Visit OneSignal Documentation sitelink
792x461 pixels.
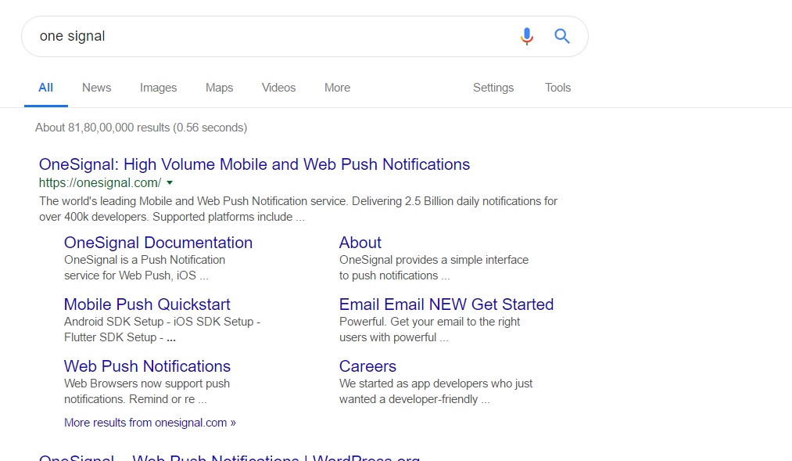tap(158, 243)
